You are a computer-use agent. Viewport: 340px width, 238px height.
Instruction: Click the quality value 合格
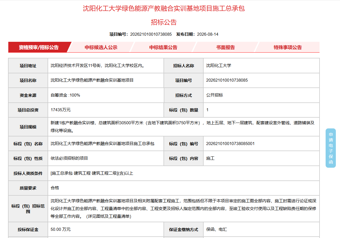(55, 188)
